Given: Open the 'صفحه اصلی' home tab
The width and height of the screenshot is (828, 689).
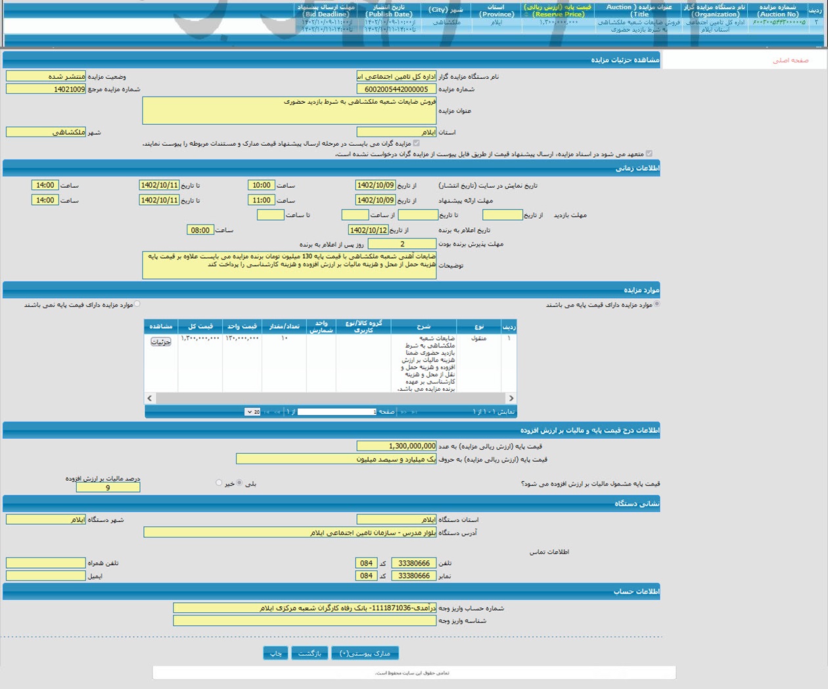Looking at the screenshot, I should [x=790, y=60].
